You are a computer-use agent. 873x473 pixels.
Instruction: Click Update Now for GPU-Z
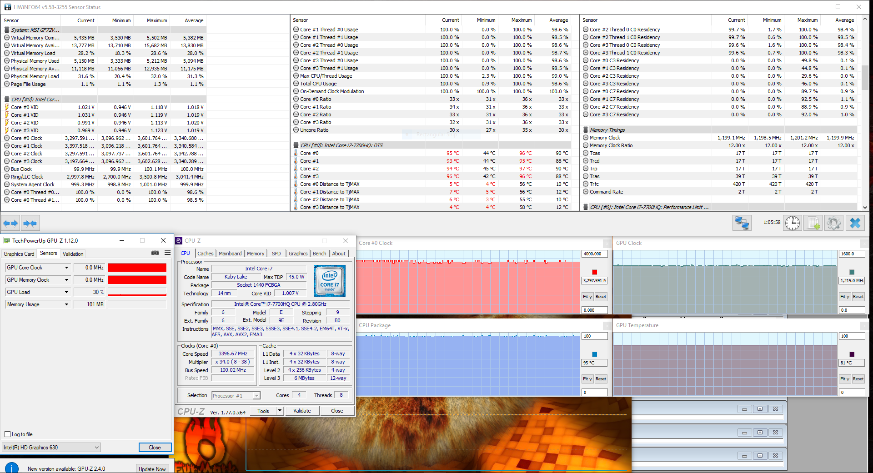[152, 469]
